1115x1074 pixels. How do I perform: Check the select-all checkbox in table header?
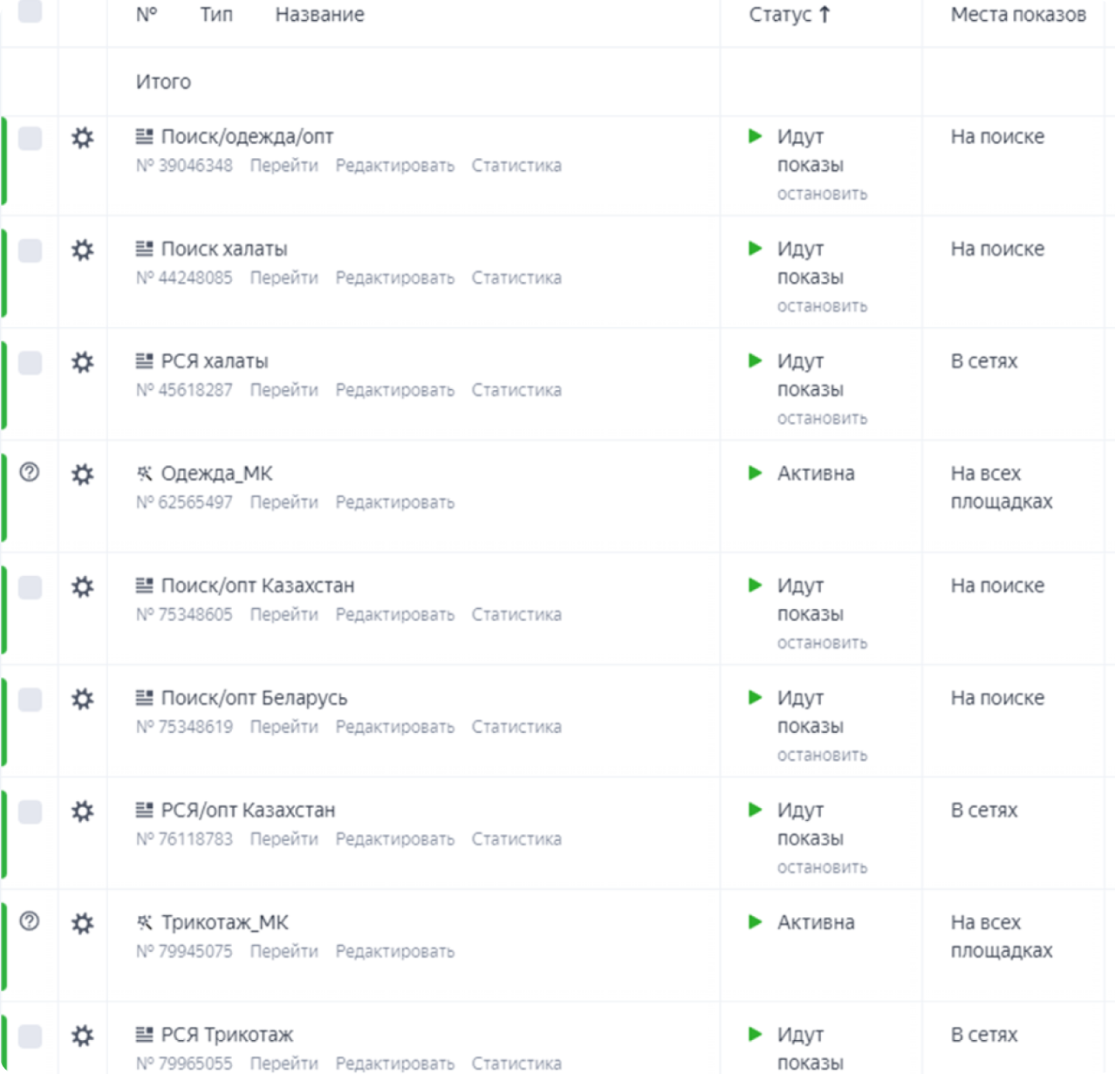coord(30,11)
